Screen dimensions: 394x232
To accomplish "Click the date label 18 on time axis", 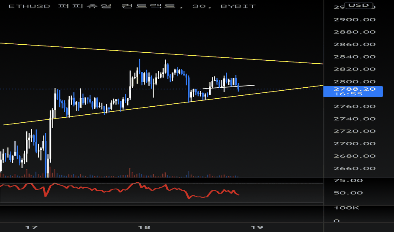I will (144, 227).
